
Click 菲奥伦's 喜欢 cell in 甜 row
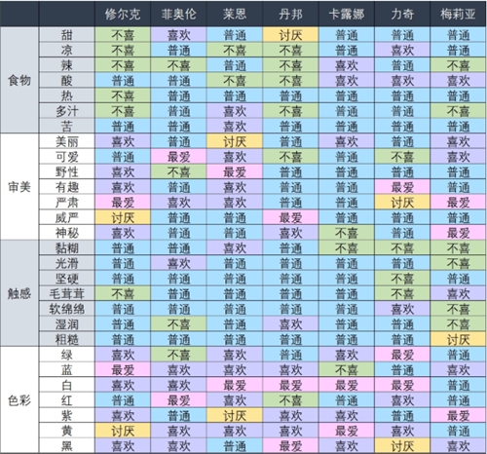[x=178, y=34]
